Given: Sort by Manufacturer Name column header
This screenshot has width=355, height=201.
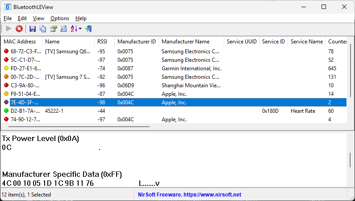Looking at the screenshot, I should click(185, 42).
